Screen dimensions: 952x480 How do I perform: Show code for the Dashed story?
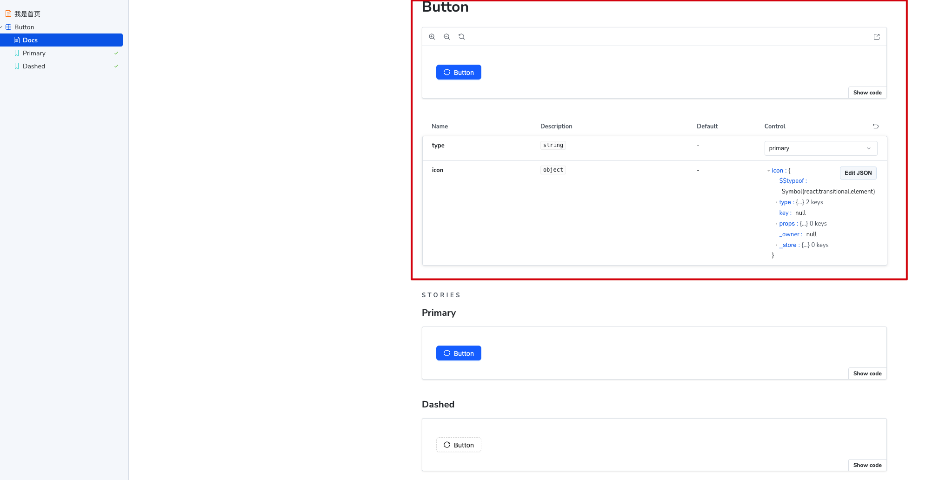(x=867, y=465)
